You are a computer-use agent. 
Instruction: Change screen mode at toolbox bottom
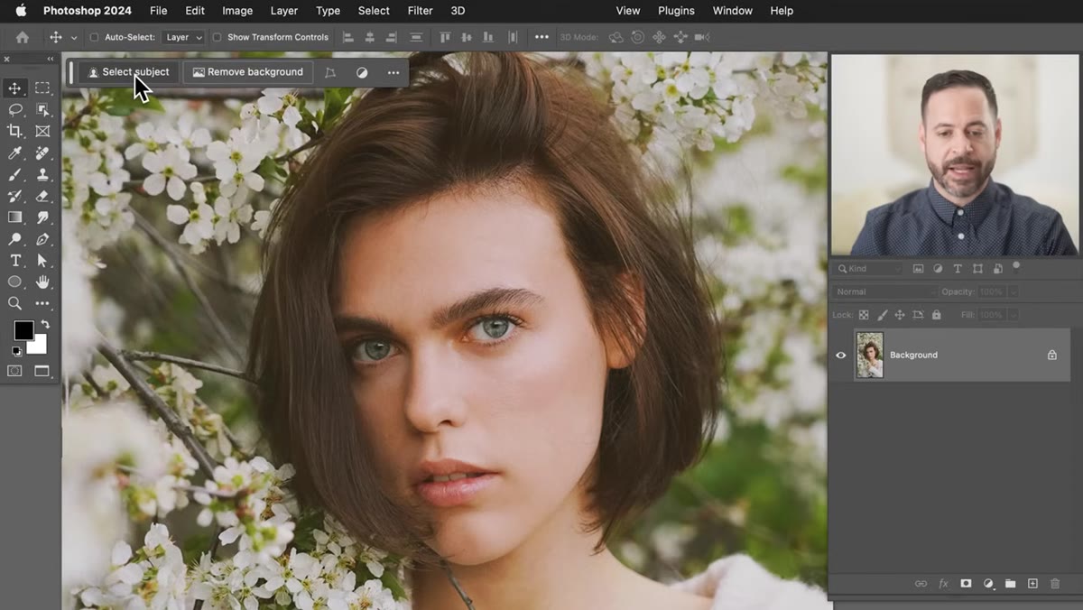[x=42, y=371]
